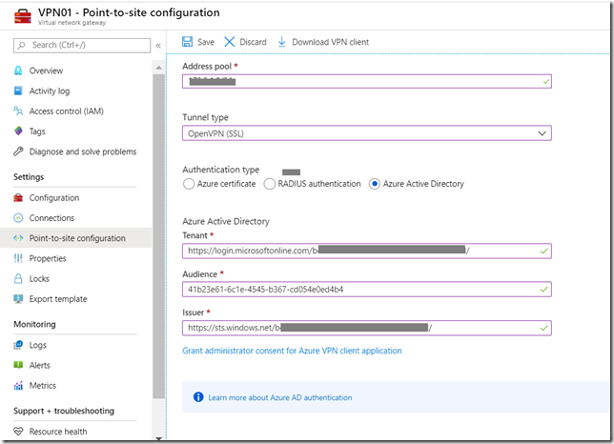
Task: Open Configuration settings page
Action: coord(54,198)
